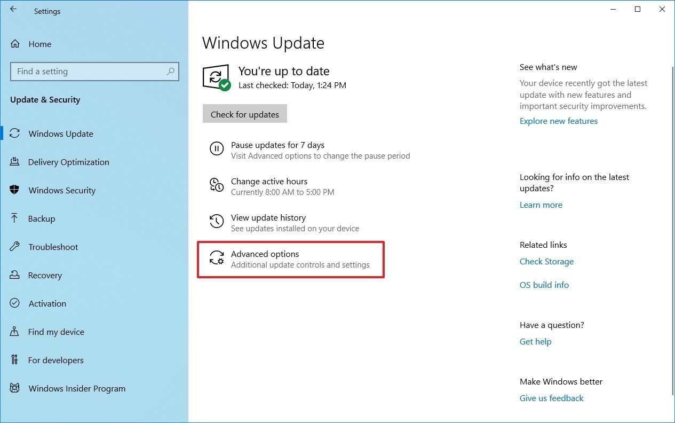Open Advanced options via its gear-arrows icon

(x=216, y=258)
